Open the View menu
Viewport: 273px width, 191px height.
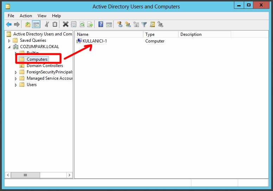coord(42,16)
